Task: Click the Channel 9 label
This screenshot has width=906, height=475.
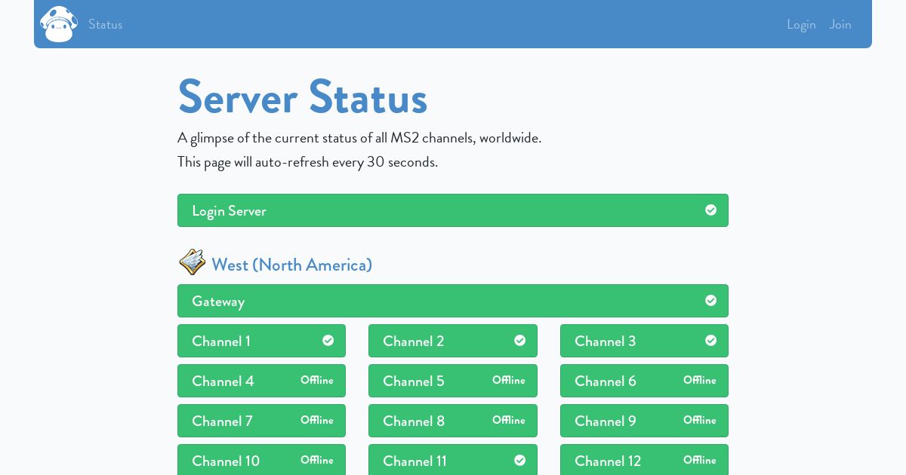Action: pos(606,421)
